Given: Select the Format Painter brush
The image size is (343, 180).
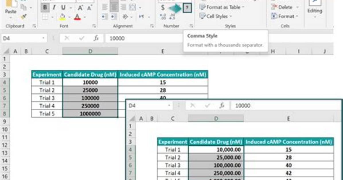Looking at the screenshot, I should 23,17.
